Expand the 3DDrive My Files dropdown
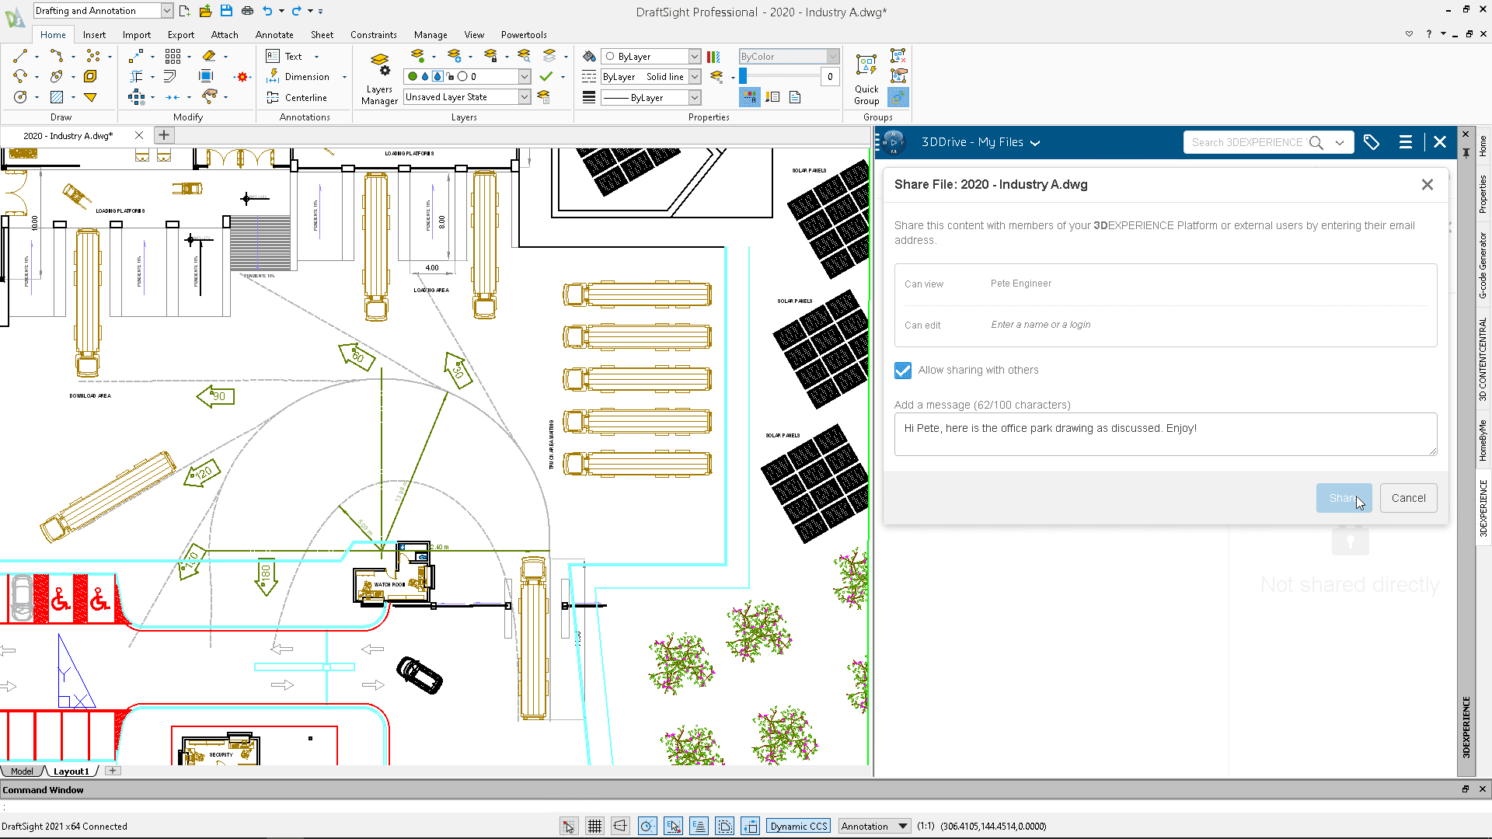1492x839 pixels. pos(1036,141)
